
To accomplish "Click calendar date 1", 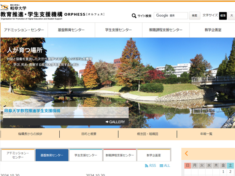I will (x=223, y=171).
